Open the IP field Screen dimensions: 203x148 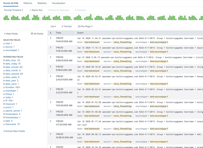(x=7, y=101)
